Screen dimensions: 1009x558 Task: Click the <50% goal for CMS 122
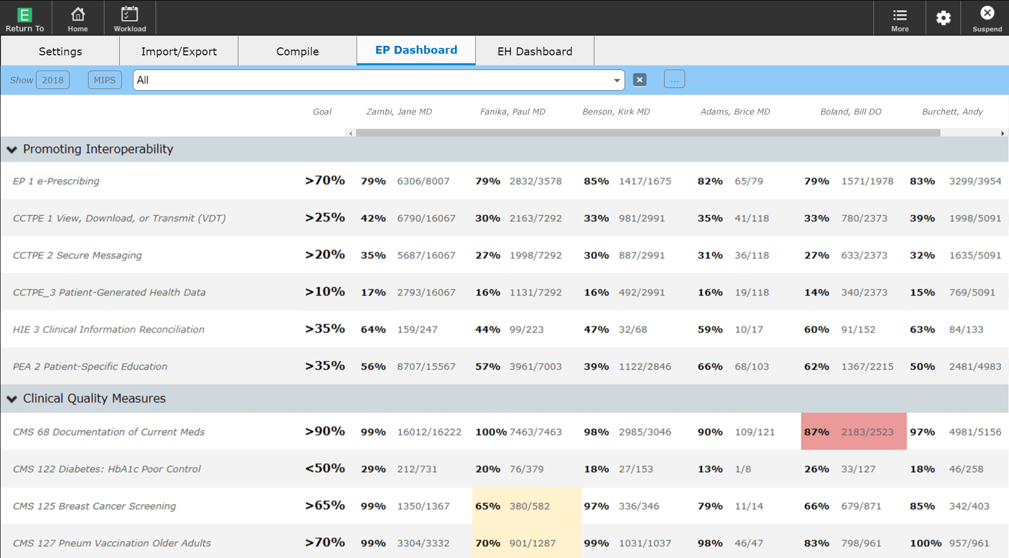point(325,468)
